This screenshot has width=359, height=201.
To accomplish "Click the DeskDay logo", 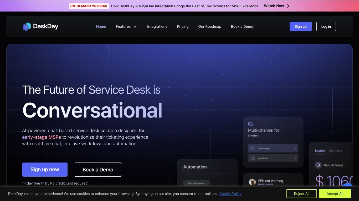I will click(x=40, y=26).
